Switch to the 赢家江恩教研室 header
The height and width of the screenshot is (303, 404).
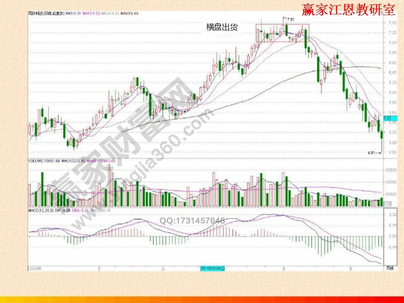348,11
